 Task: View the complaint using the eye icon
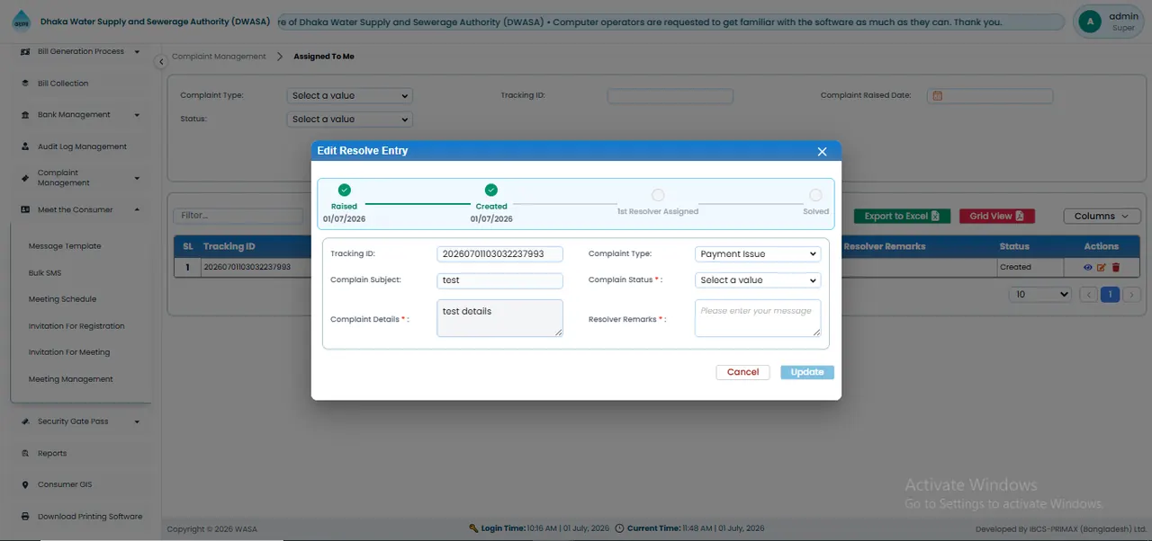(1088, 267)
